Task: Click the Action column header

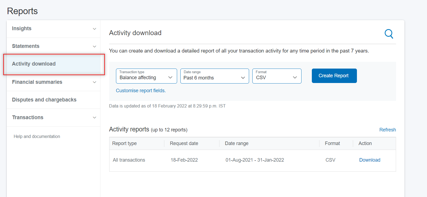Action: pos(365,143)
